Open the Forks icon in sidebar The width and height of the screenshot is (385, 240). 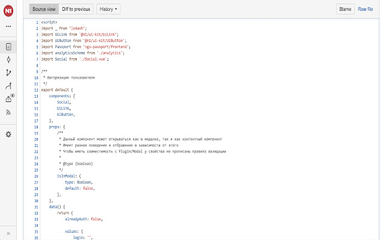click(8, 86)
